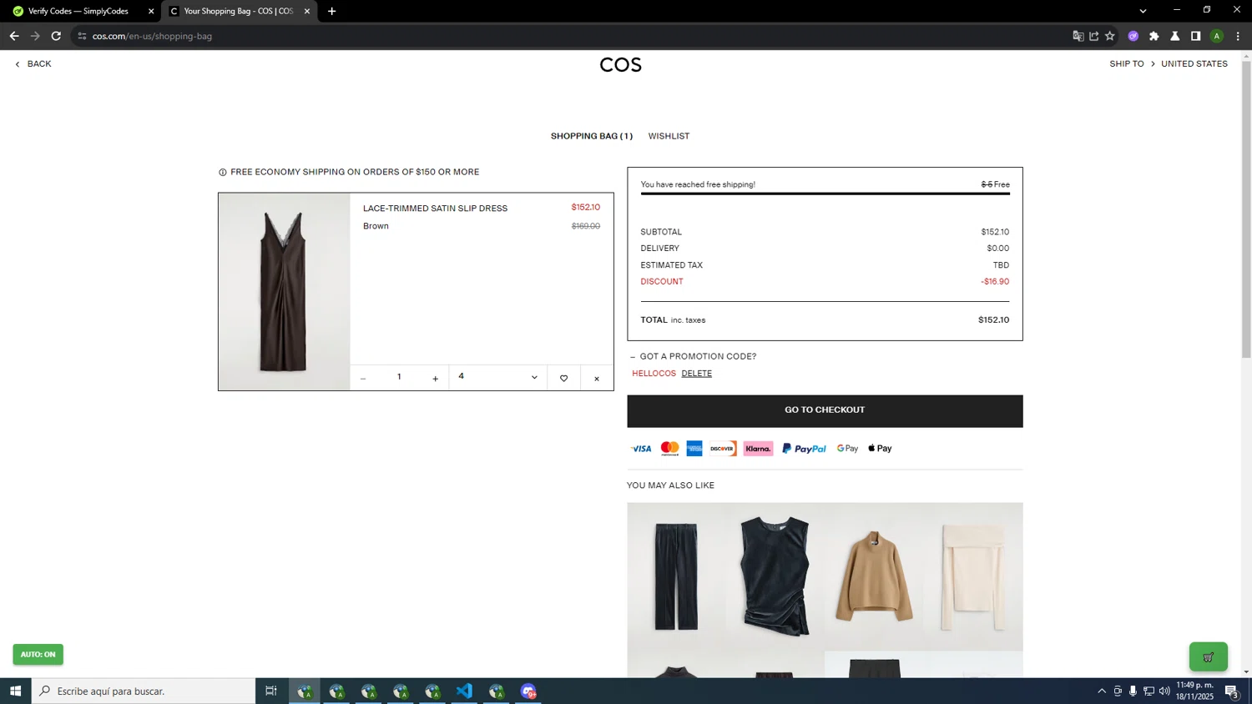Toggle the AUTO: ON button
Image resolution: width=1252 pixels, height=704 pixels.
click(x=38, y=655)
